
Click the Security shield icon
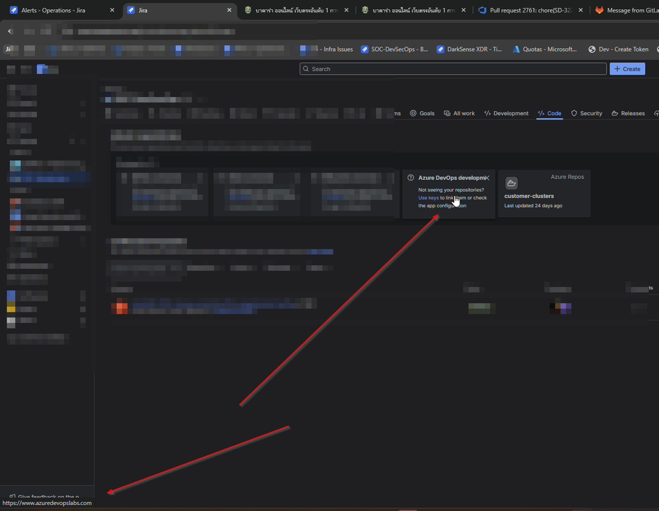(574, 113)
